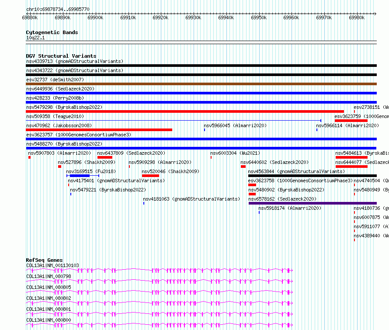Select the esv3623758 1000GenomesConsortiumPhase3 label

click(x=300, y=181)
